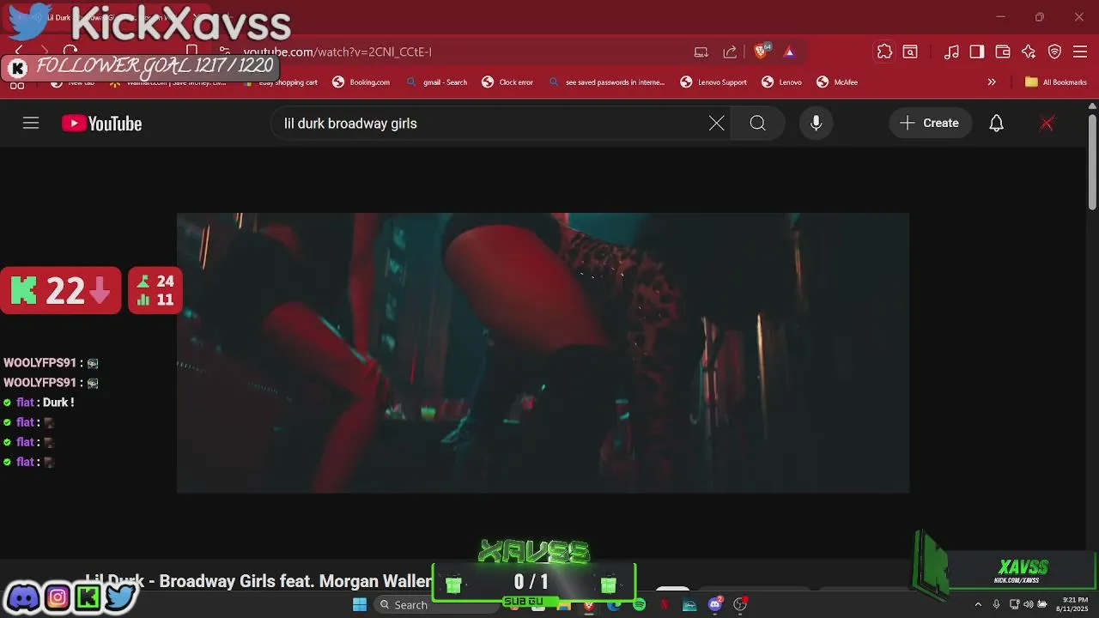1099x618 pixels.
Task: Open Booking.com bookmark
Action: click(x=361, y=82)
